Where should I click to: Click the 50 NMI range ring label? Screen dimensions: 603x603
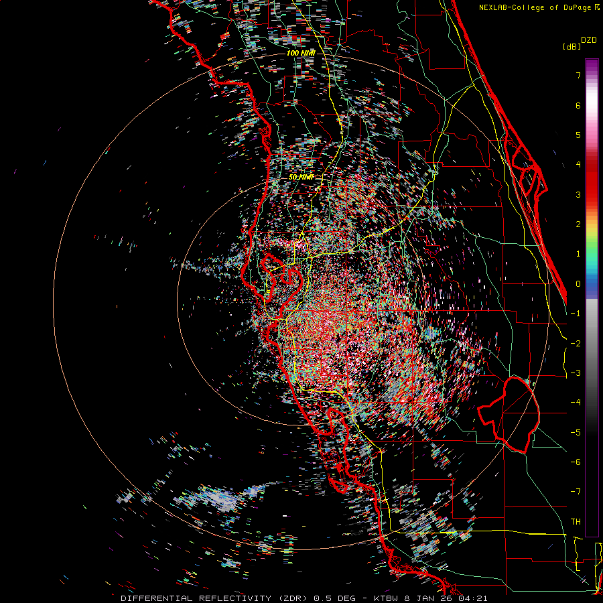click(x=301, y=177)
